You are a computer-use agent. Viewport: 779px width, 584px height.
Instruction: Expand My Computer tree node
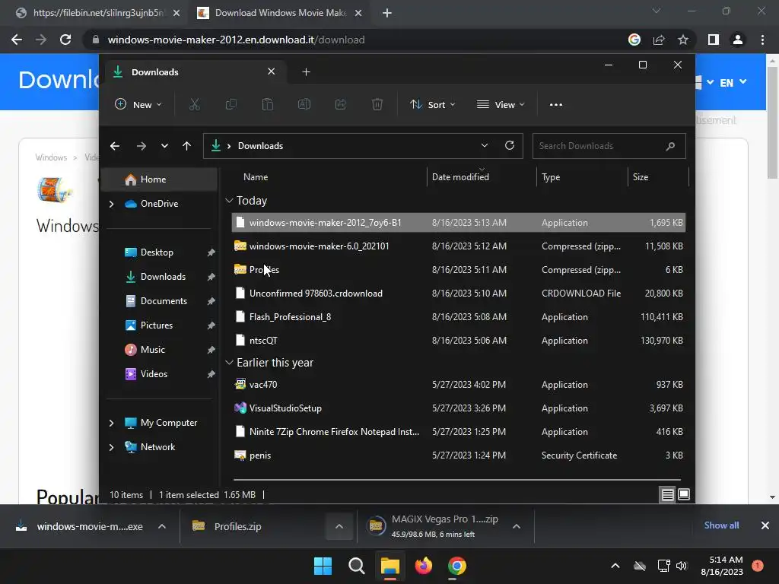pyautogui.click(x=111, y=423)
